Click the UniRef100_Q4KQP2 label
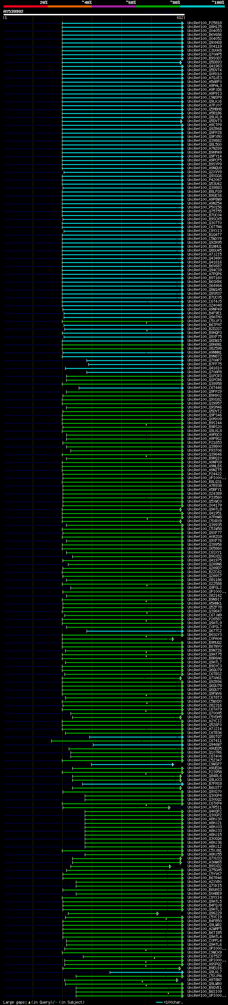 click(204, 812)
